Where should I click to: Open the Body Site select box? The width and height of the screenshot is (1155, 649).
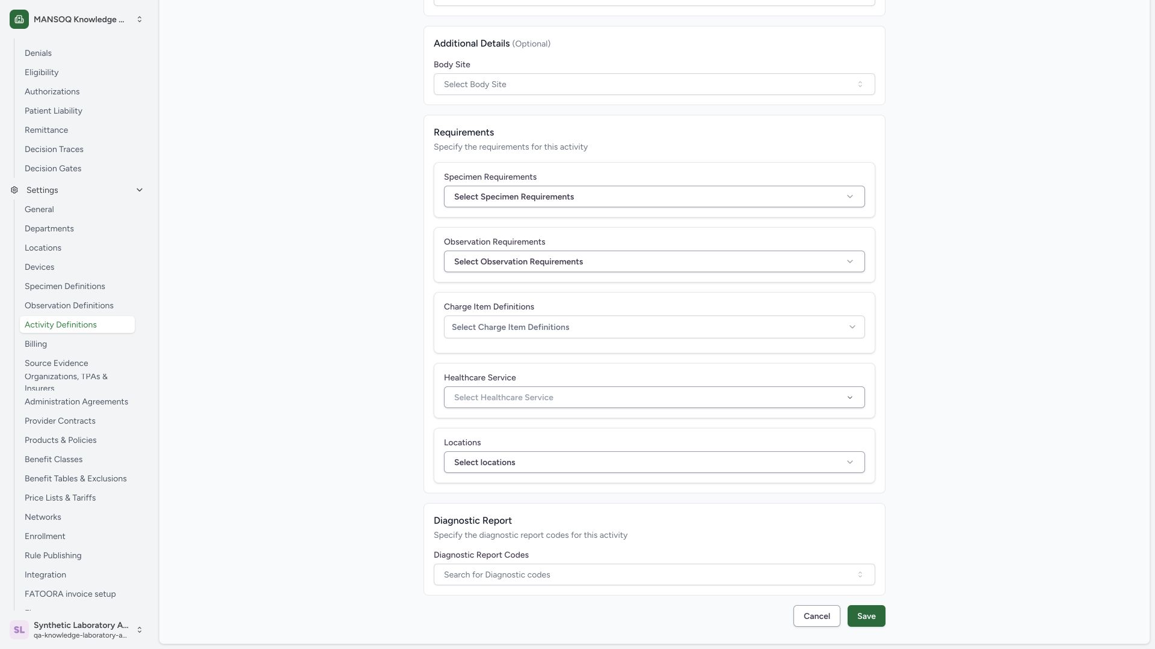tap(654, 84)
